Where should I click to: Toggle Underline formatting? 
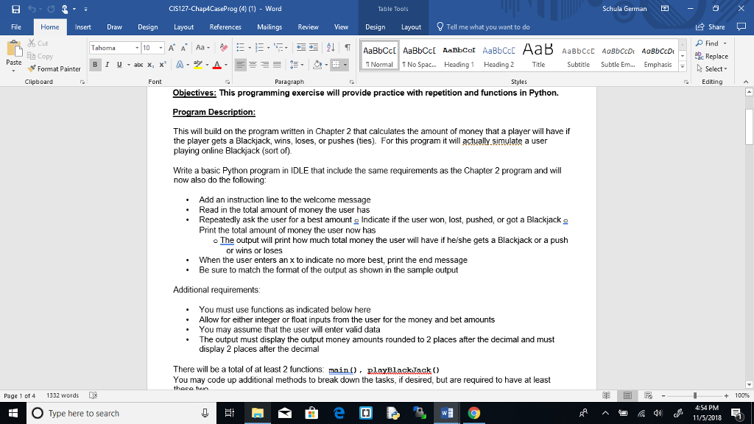click(x=119, y=65)
